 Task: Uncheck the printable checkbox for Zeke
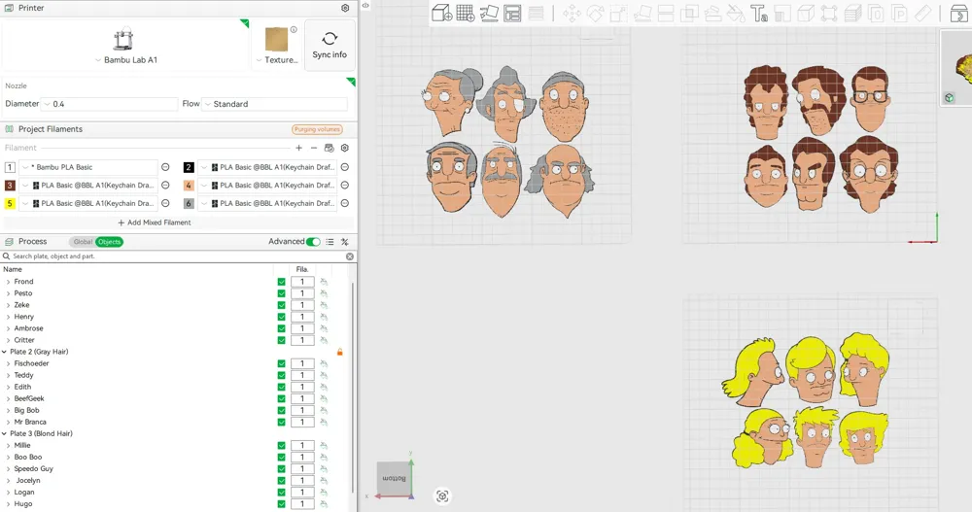(x=282, y=305)
